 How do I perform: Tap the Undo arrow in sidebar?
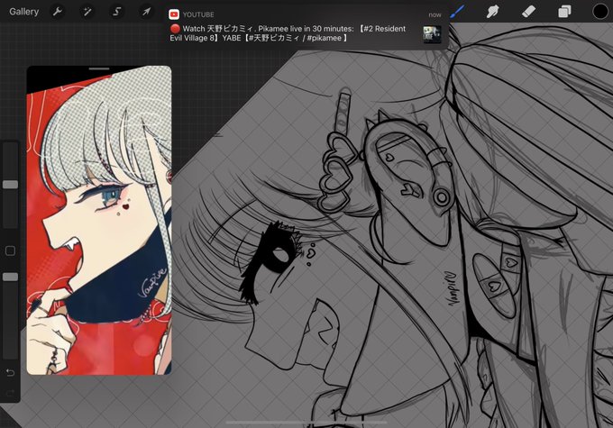(x=11, y=372)
